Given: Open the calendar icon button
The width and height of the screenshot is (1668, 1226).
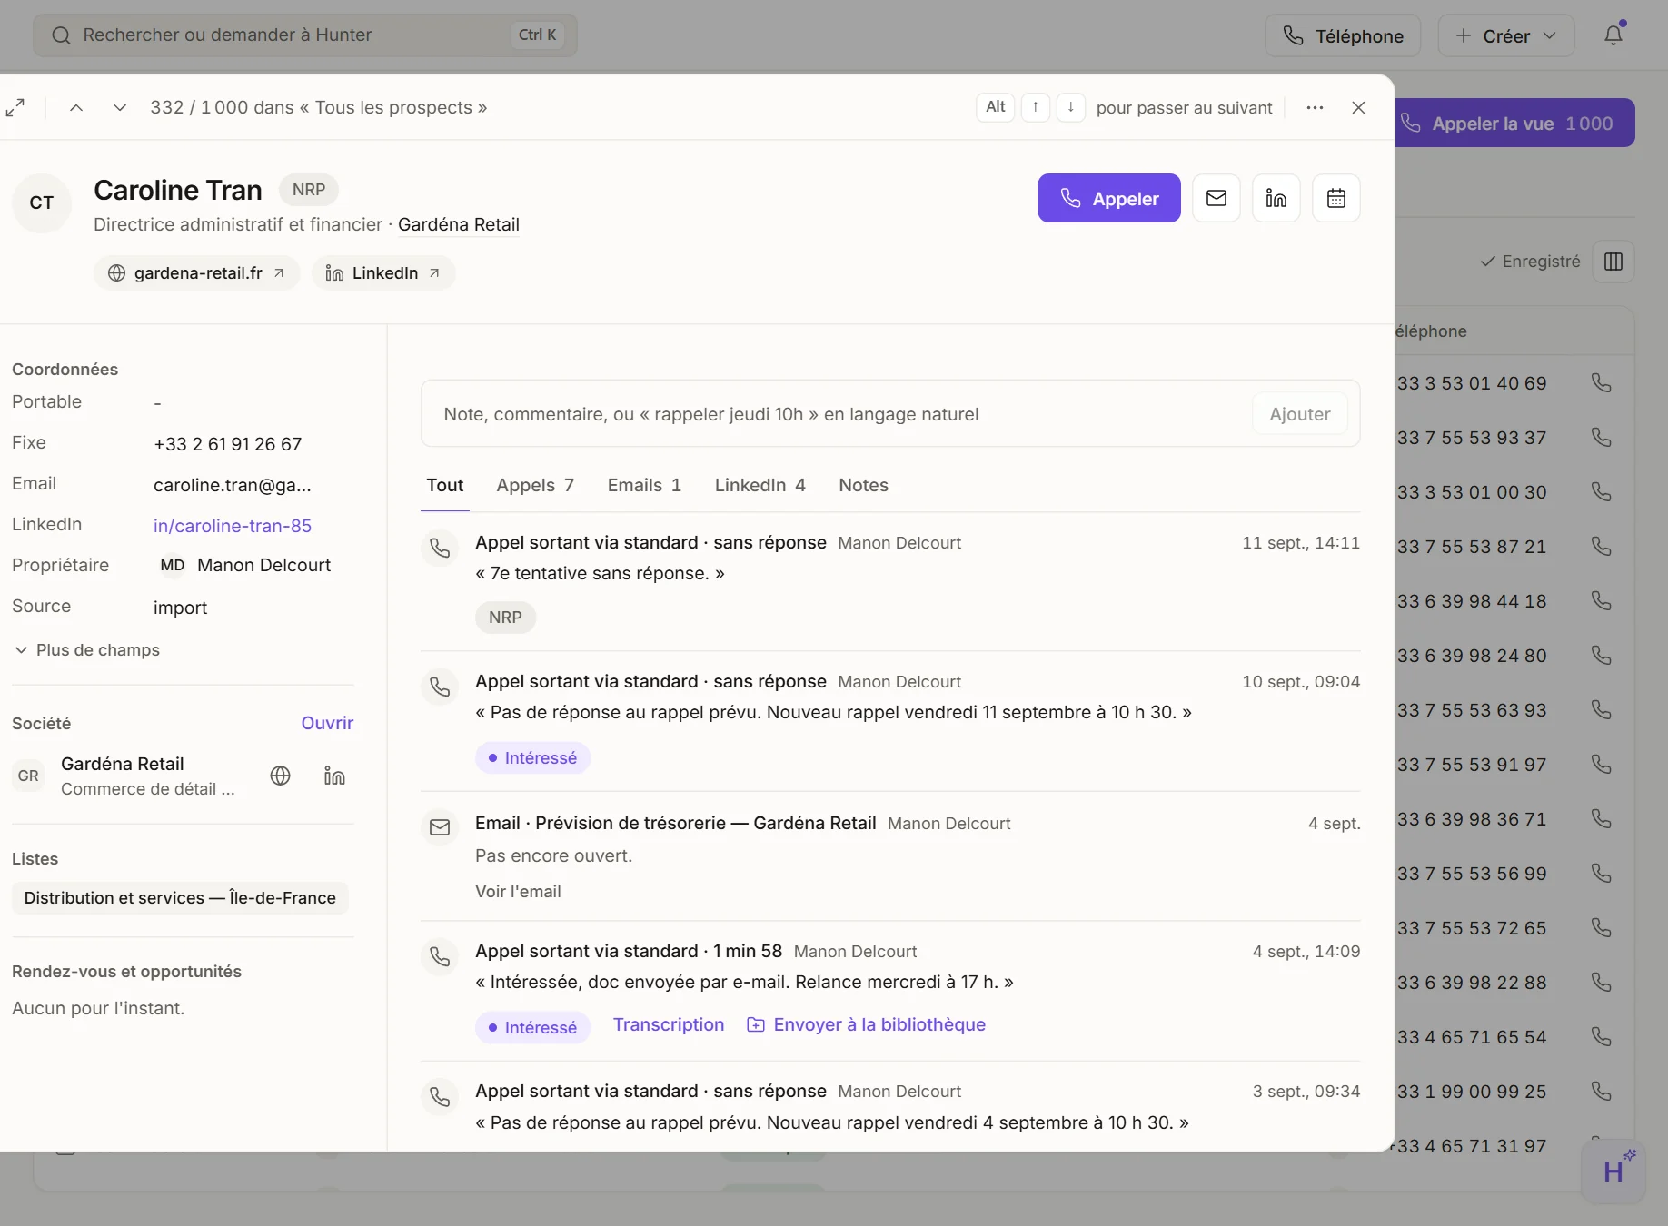Looking at the screenshot, I should pyautogui.click(x=1336, y=198).
